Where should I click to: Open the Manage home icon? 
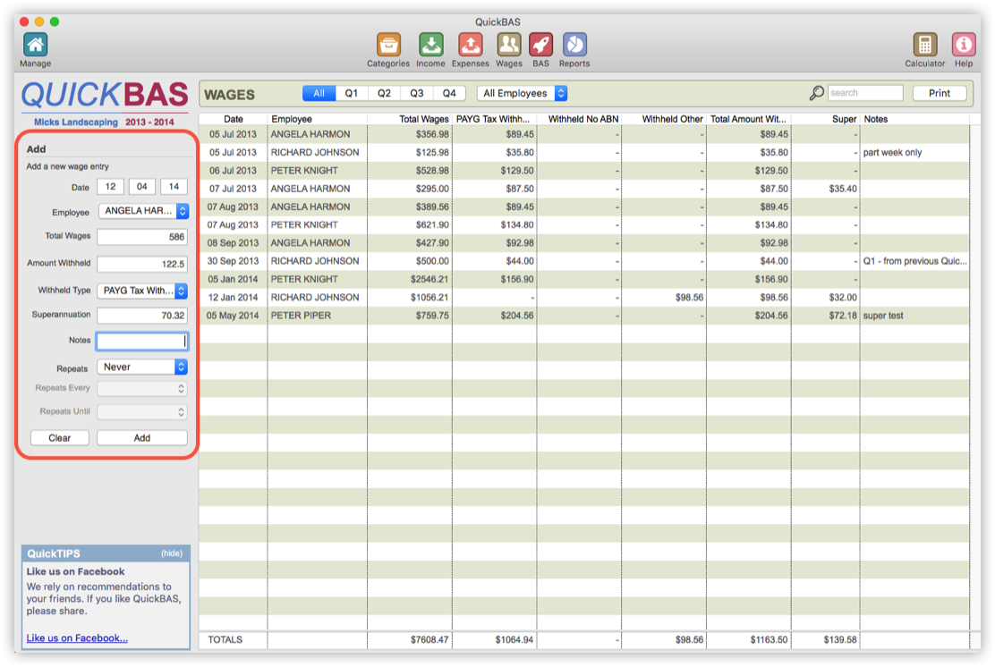point(35,45)
